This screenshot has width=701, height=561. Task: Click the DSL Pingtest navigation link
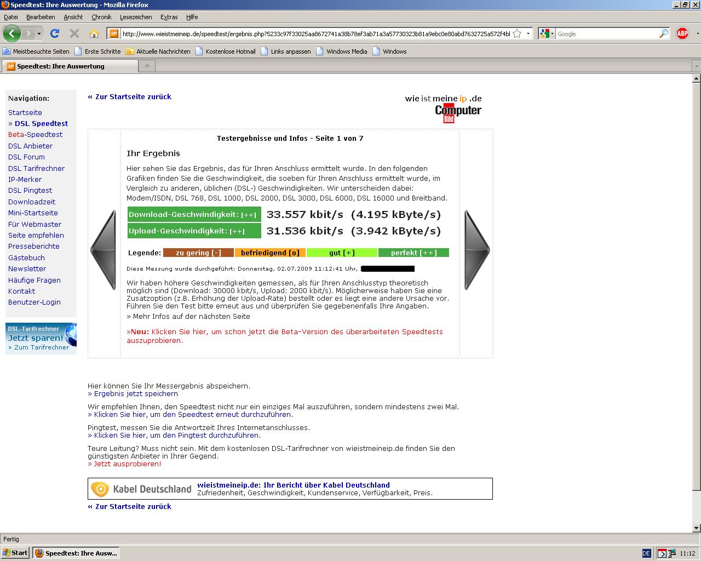pos(30,190)
